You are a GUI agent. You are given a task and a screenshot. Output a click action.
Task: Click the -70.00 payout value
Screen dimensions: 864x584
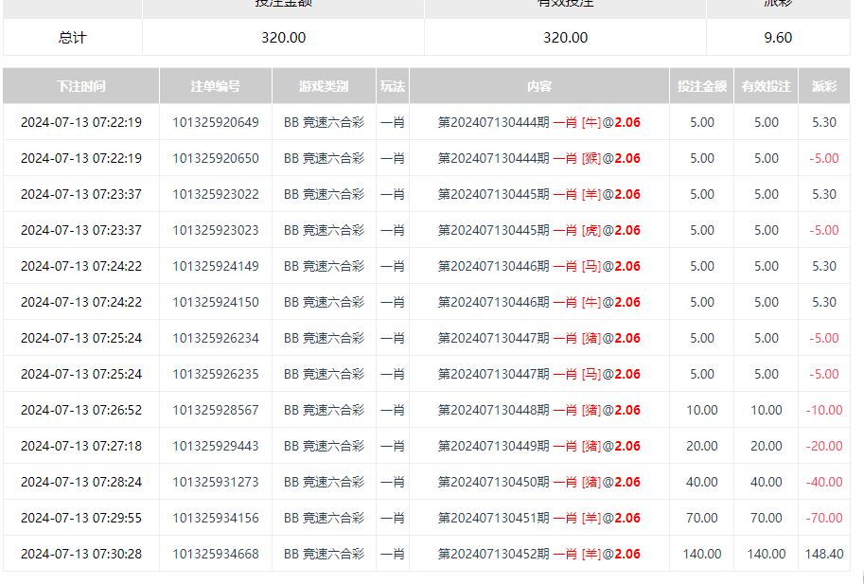coord(823,518)
